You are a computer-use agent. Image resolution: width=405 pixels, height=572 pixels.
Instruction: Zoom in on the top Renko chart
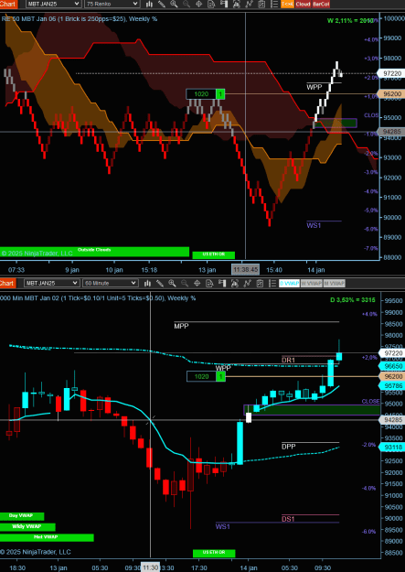point(174,4)
